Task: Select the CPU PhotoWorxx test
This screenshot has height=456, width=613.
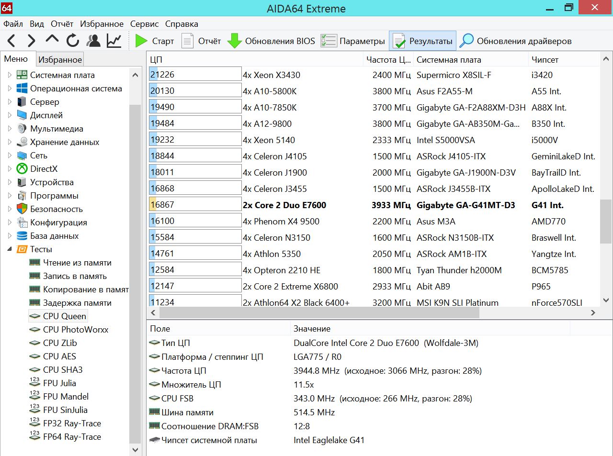Action: [76, 330]
